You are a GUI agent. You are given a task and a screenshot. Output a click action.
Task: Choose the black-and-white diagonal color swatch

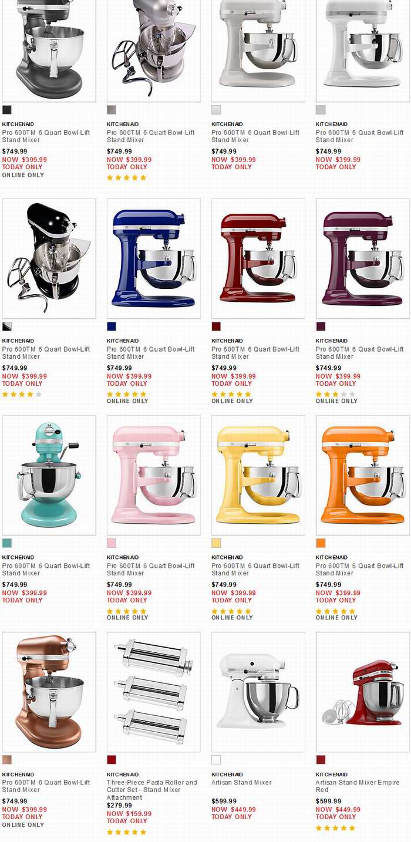click(x=7, y=326)
